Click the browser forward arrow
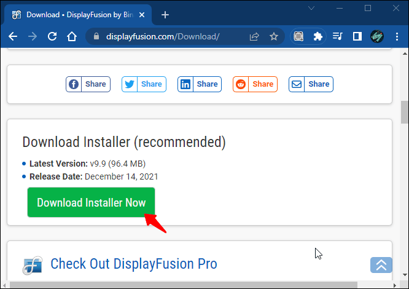 coord(33,36)
